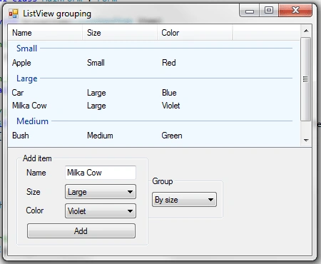Image resolution: width=321 pixels, height=264 pixels.
Task: Focus the Name text field
Action: click(101, 173)
